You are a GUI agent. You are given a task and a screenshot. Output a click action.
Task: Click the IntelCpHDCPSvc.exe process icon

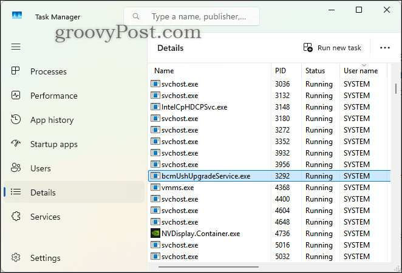(x=155, y=107)
